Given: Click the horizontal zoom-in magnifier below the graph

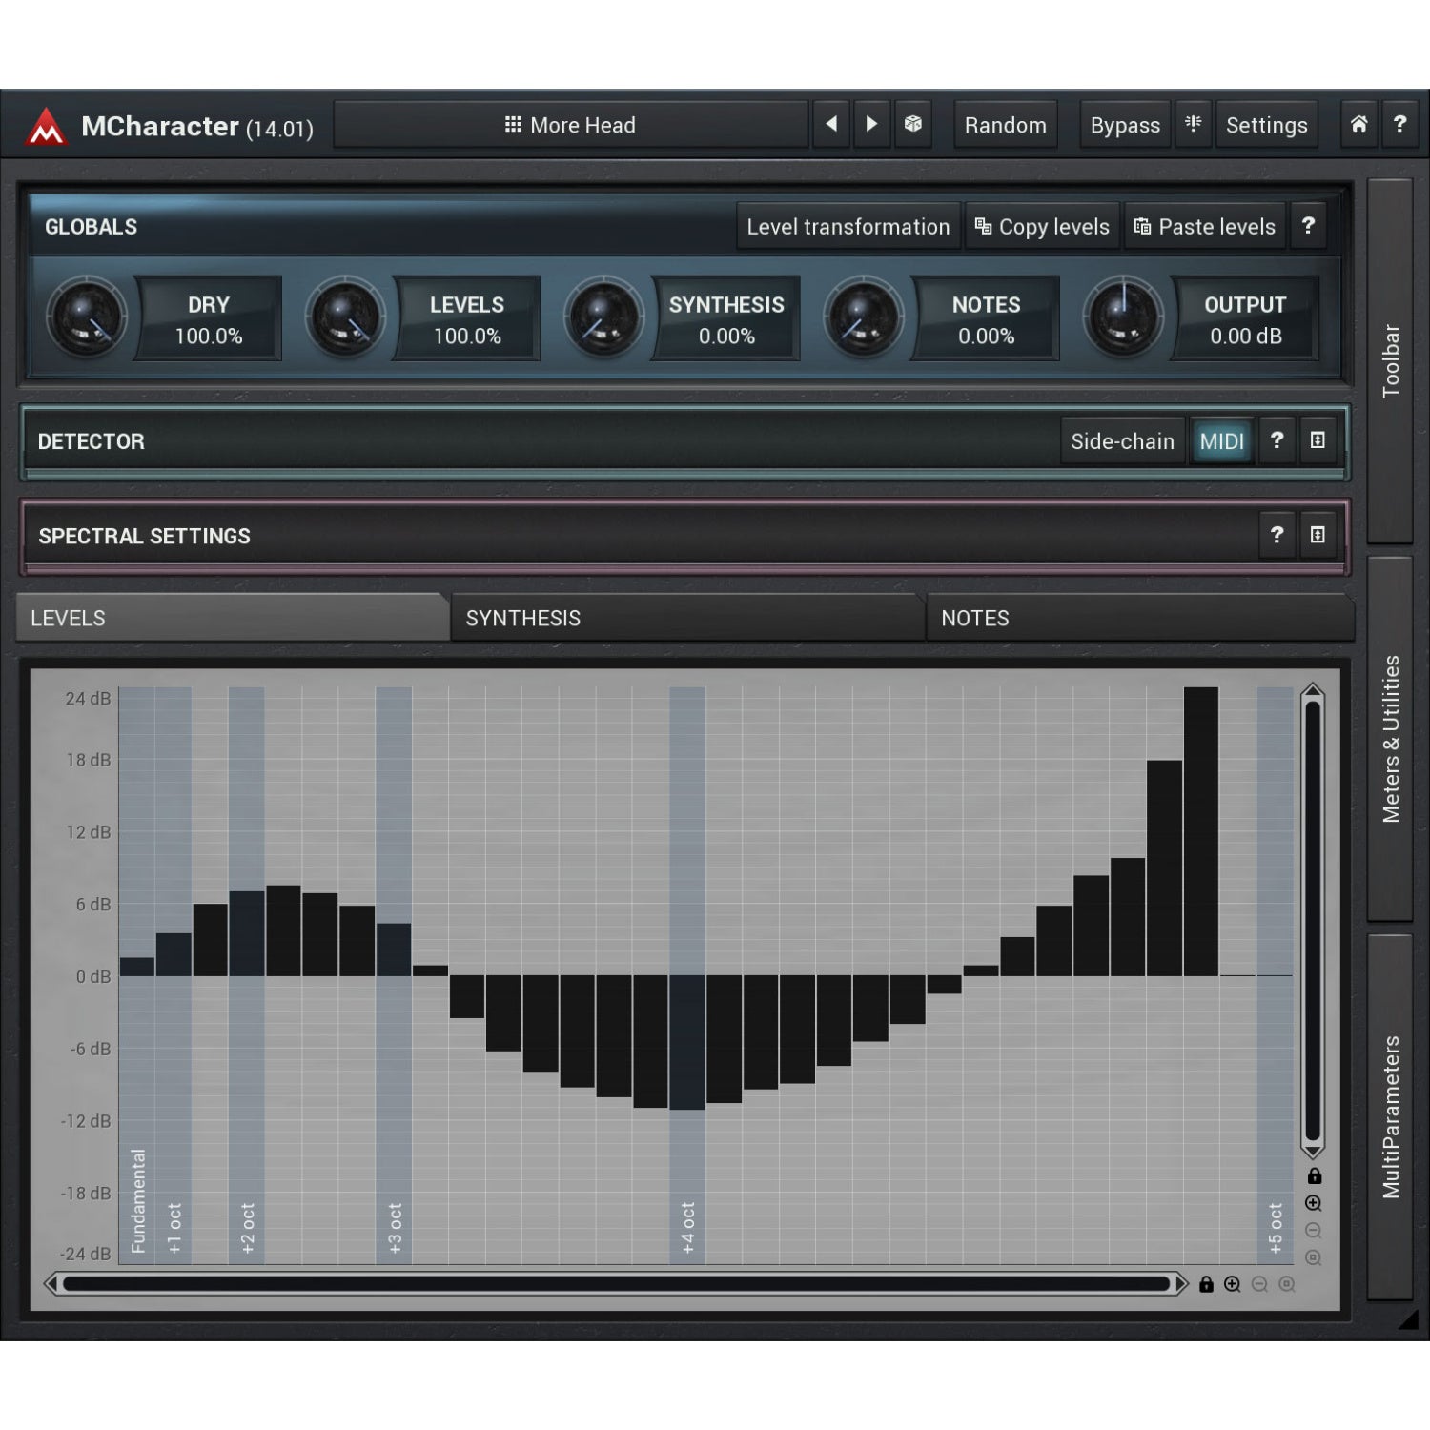Looking at the screenshot, I should click(x=1232, y=1284).
